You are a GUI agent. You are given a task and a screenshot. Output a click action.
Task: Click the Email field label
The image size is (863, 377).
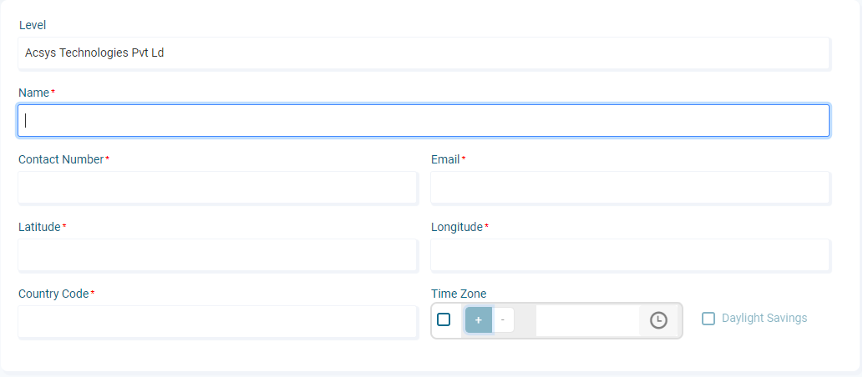coord(445,159)
